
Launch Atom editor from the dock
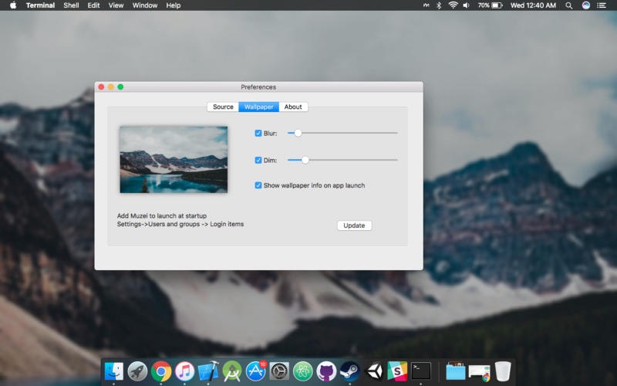click(x=303, y=371)
